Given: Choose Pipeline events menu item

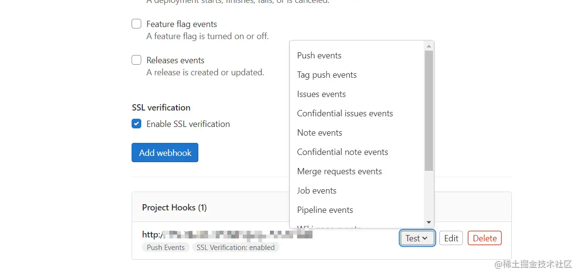Looking at the screenshot, I should (357, 210).
